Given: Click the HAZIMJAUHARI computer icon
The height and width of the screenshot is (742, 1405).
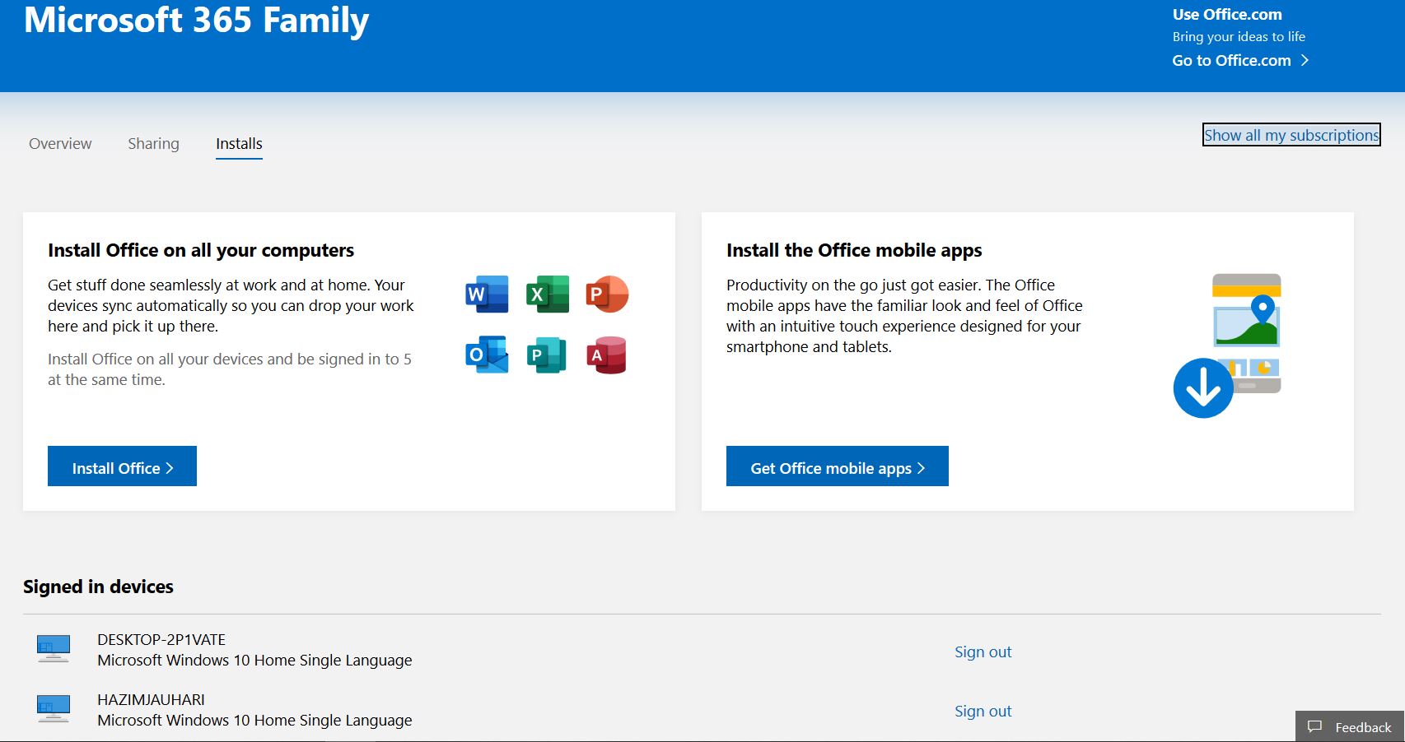Looking at the screenshot, I should point(54,708).
